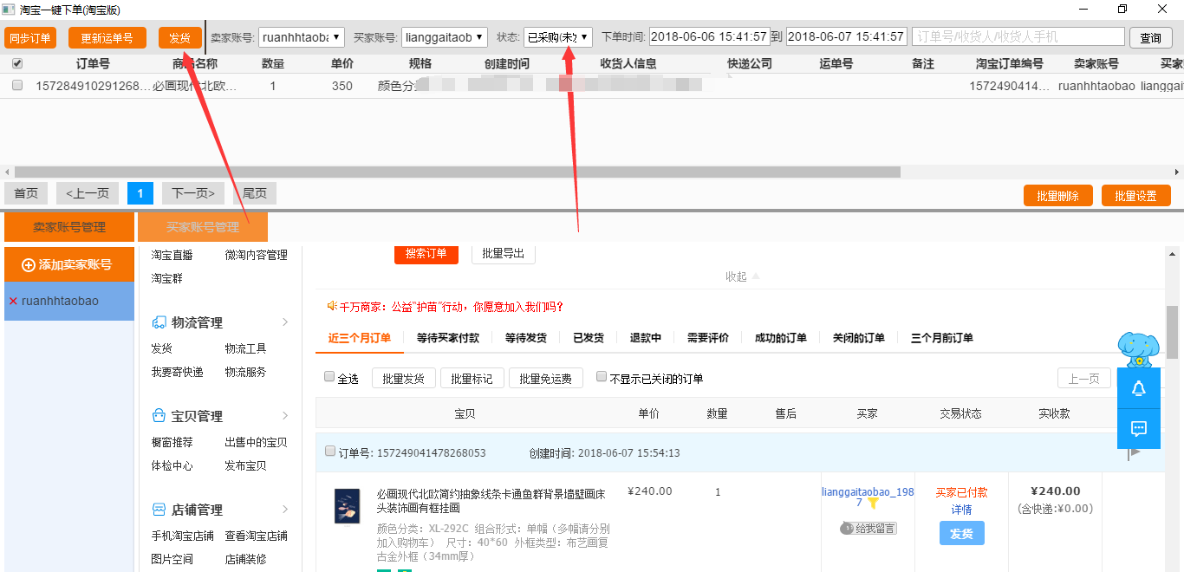Go to page 1 in pagination
This screenshot has height=572, width=1184.
pyautogui.click(x=140, y=193)
